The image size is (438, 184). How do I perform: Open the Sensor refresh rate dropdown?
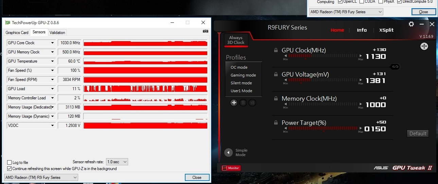click(x=117, y=162)
